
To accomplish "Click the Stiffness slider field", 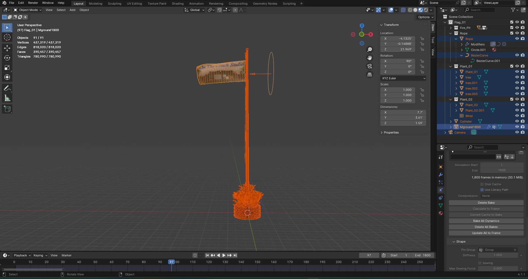I will 498,255.
